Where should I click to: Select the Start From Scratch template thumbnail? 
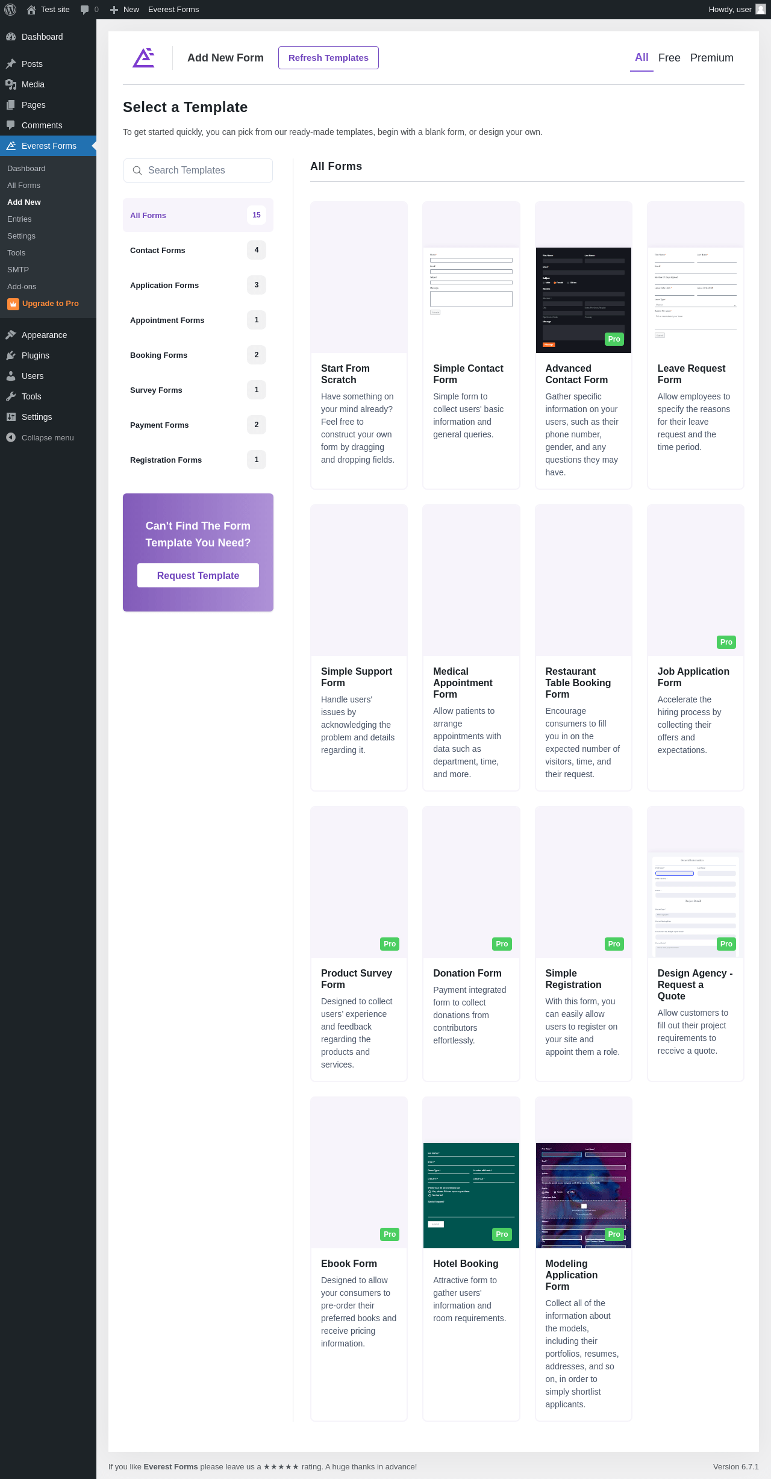[x=359, y=277]
